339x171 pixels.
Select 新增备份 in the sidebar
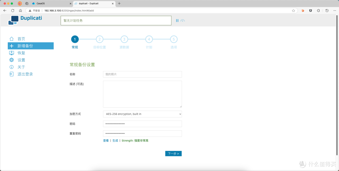(x=31, y=46)
